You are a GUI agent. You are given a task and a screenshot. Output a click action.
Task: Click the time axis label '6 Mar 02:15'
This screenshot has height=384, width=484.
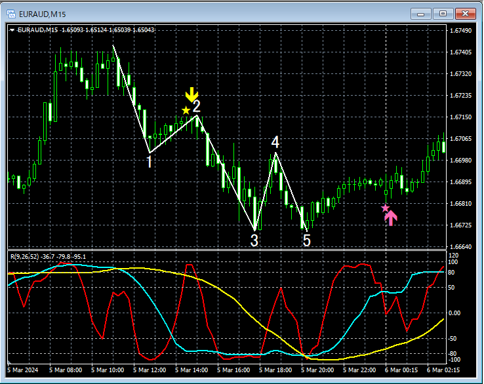pyautogui.click(x=443, y=370)
